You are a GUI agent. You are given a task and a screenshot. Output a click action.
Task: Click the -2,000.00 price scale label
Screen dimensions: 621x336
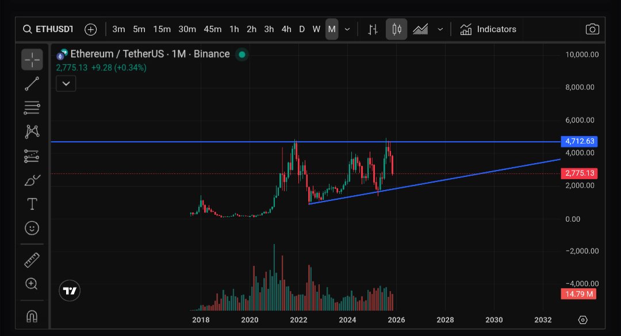[x=582, y=251]
